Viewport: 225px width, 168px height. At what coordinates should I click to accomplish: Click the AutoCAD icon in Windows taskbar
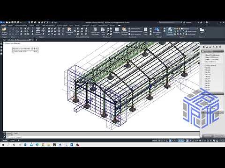pos(60,145)
